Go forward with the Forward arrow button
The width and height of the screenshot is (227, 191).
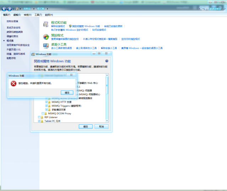[10, 9]
